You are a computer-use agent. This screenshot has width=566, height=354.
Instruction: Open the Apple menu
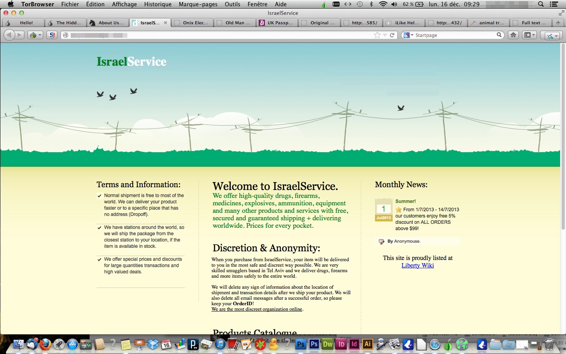coord(11,4)
